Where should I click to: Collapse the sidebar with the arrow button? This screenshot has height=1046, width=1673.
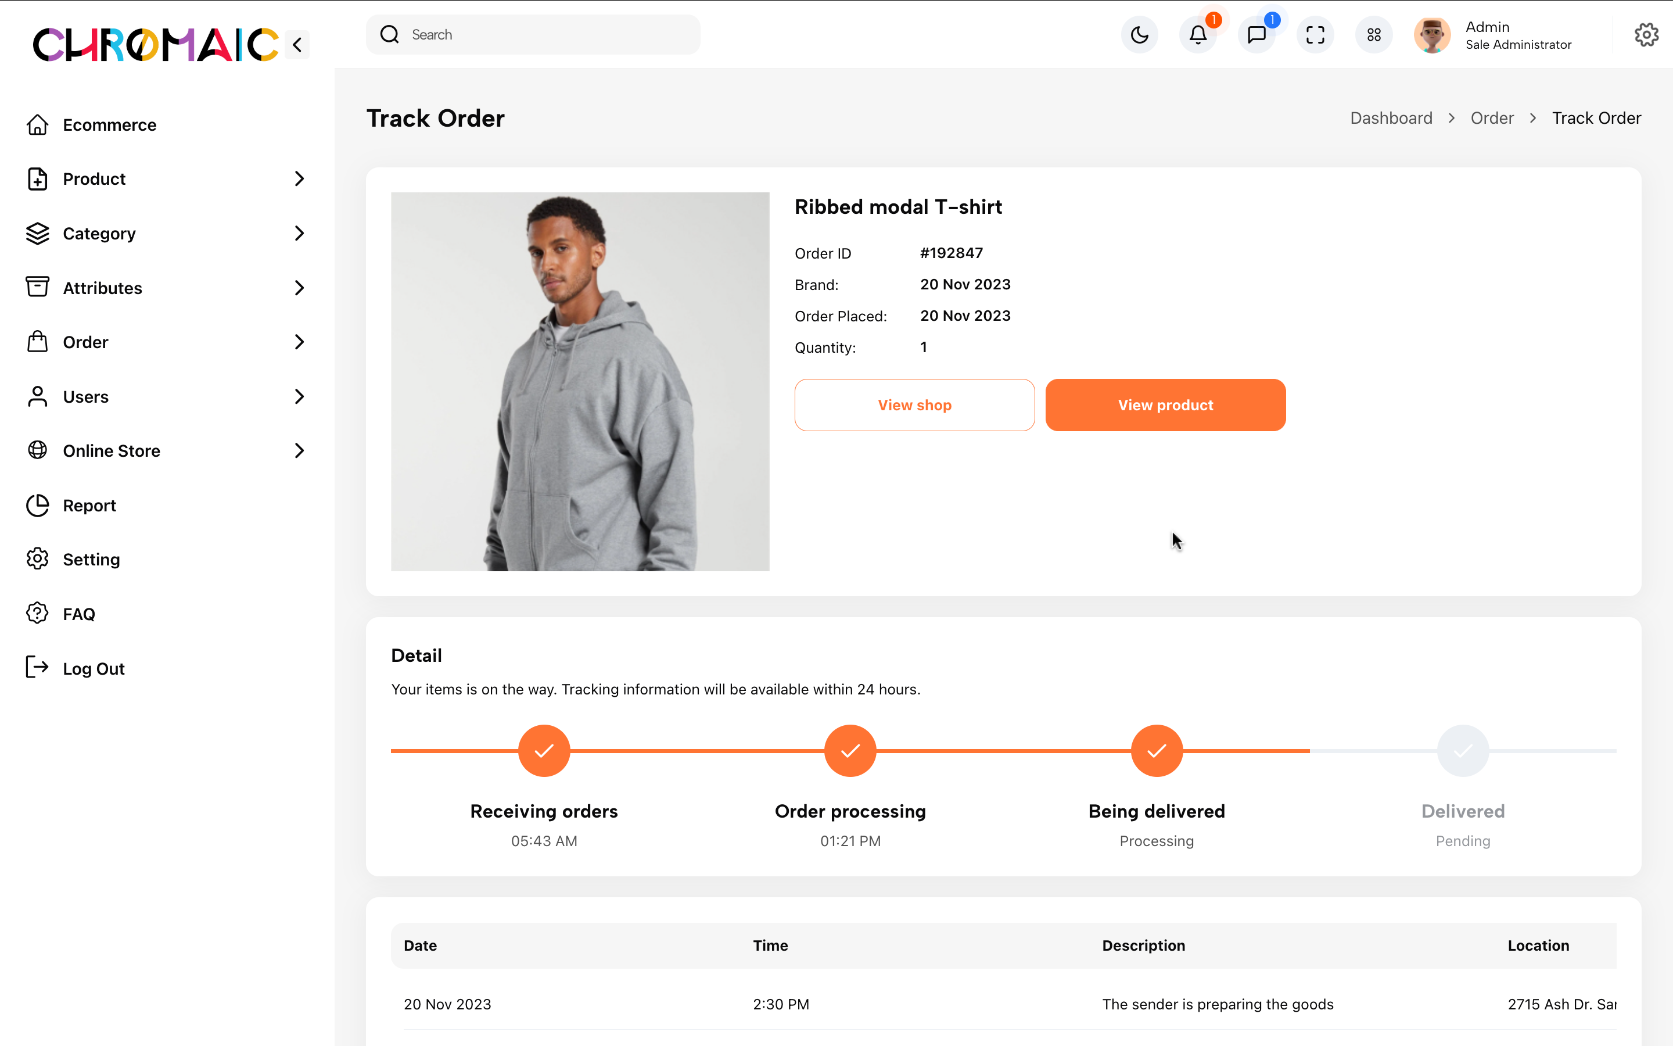pos(297,45)
